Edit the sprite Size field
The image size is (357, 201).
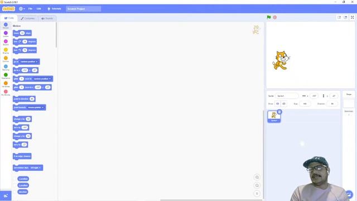[x=305, y=104]
